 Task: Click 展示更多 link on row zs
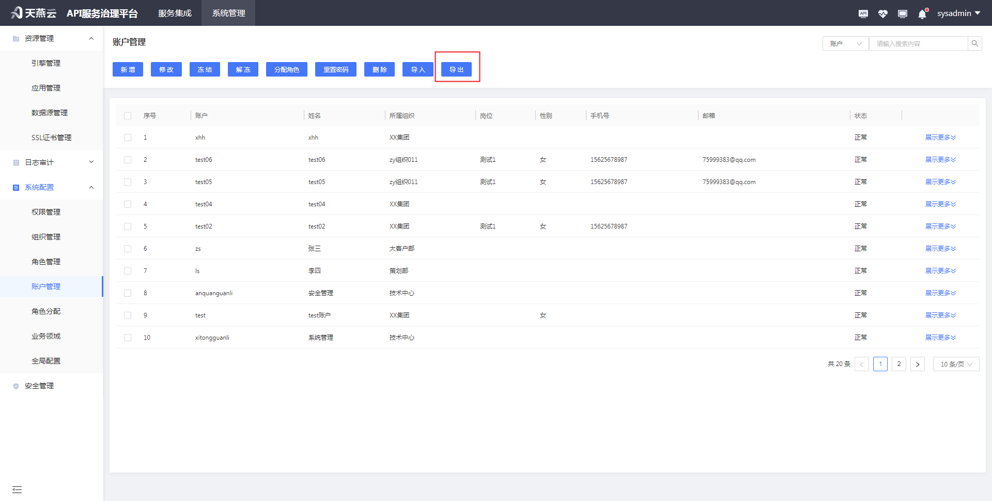click(940, 248)
